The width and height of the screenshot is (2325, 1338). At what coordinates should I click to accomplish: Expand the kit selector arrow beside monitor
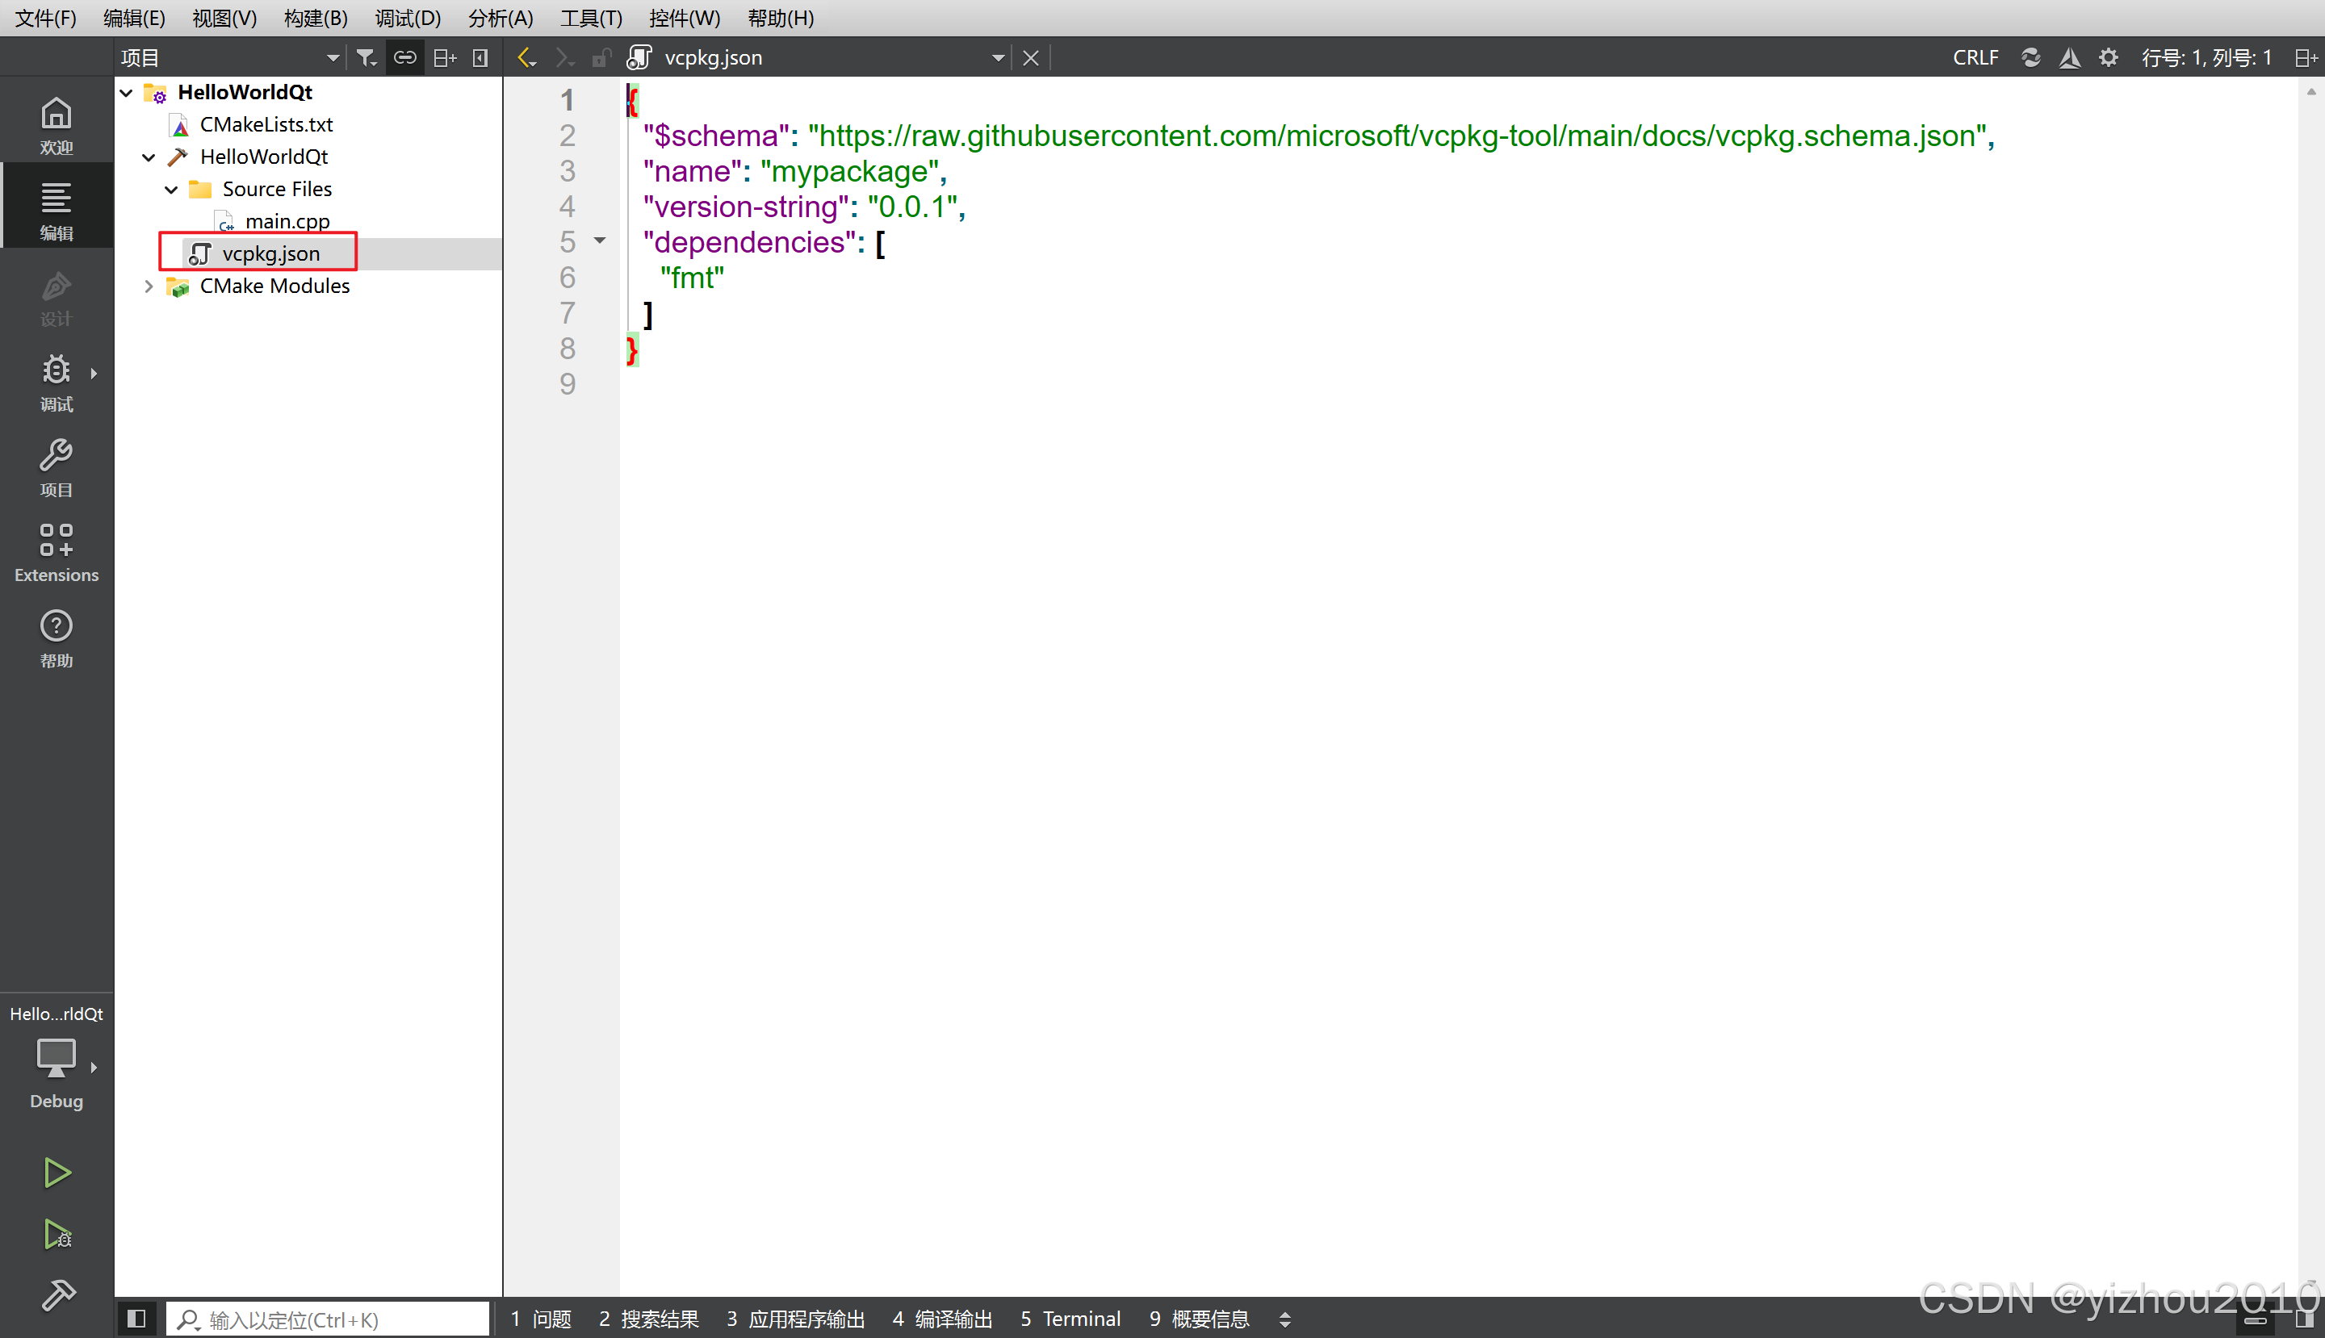coord(93,1067)
